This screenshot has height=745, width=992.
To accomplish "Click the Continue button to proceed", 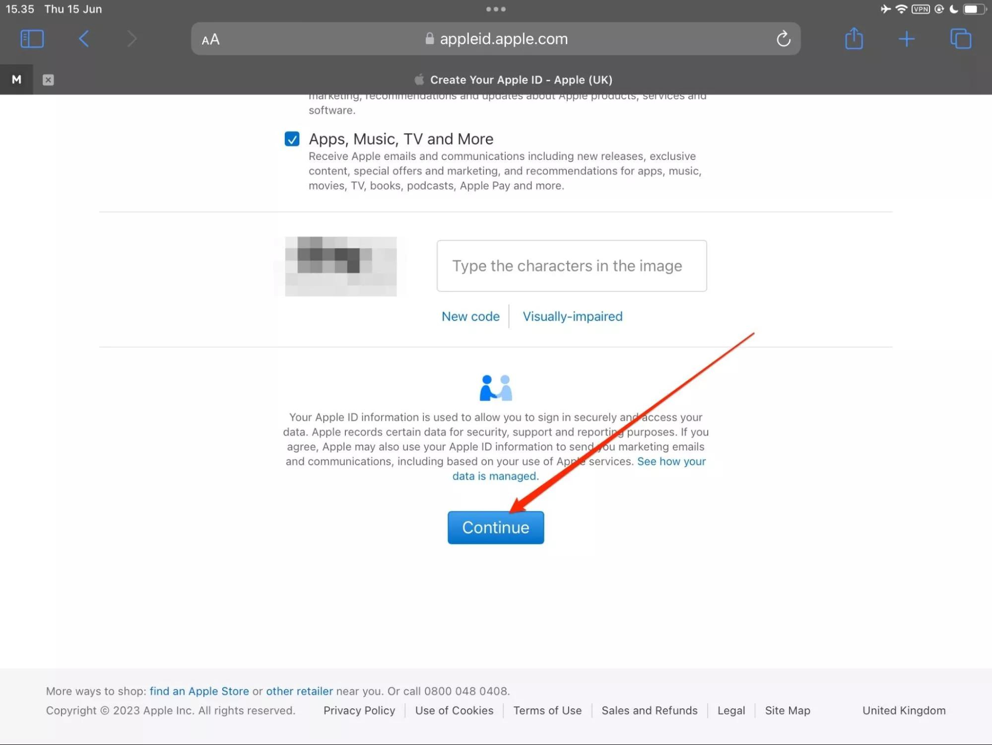I will tap(495, 527).
